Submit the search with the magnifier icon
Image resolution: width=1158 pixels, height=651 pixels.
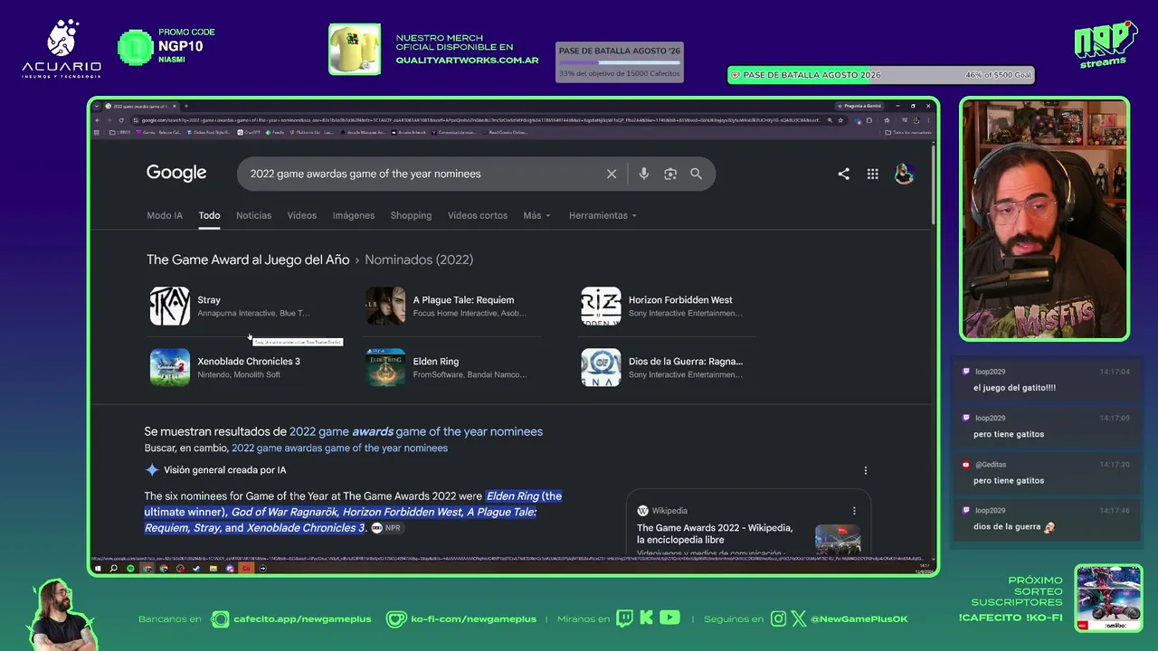[696, 174]
